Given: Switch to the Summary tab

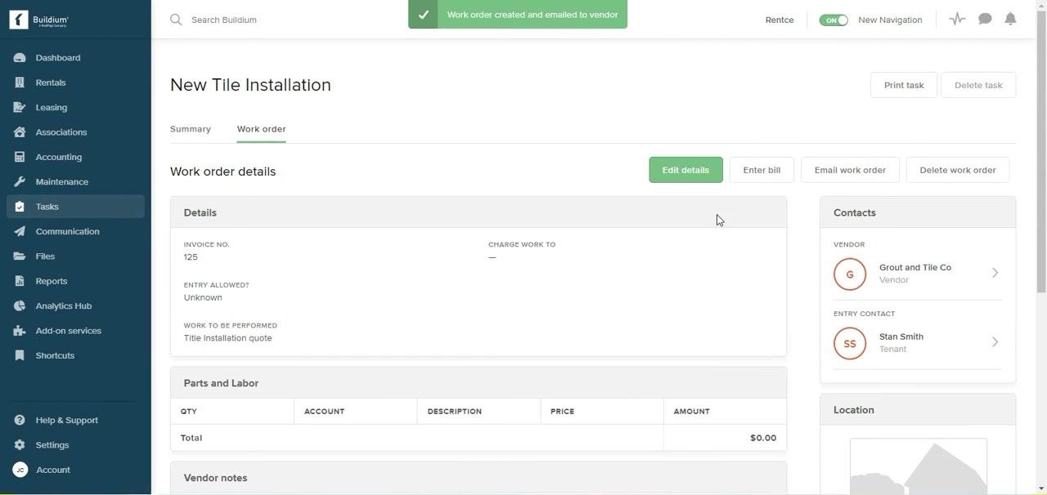Looking at the screenshot, I should tap(191, 129).
